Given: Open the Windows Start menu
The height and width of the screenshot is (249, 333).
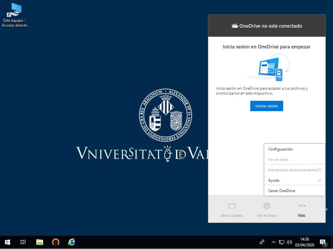Looking at the screenshot, I should 7,242.
